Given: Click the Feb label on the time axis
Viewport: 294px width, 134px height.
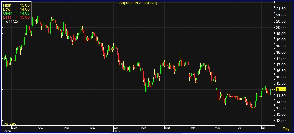Looking at the screenshot, I should pyautogui.click(x=144, y=128).
